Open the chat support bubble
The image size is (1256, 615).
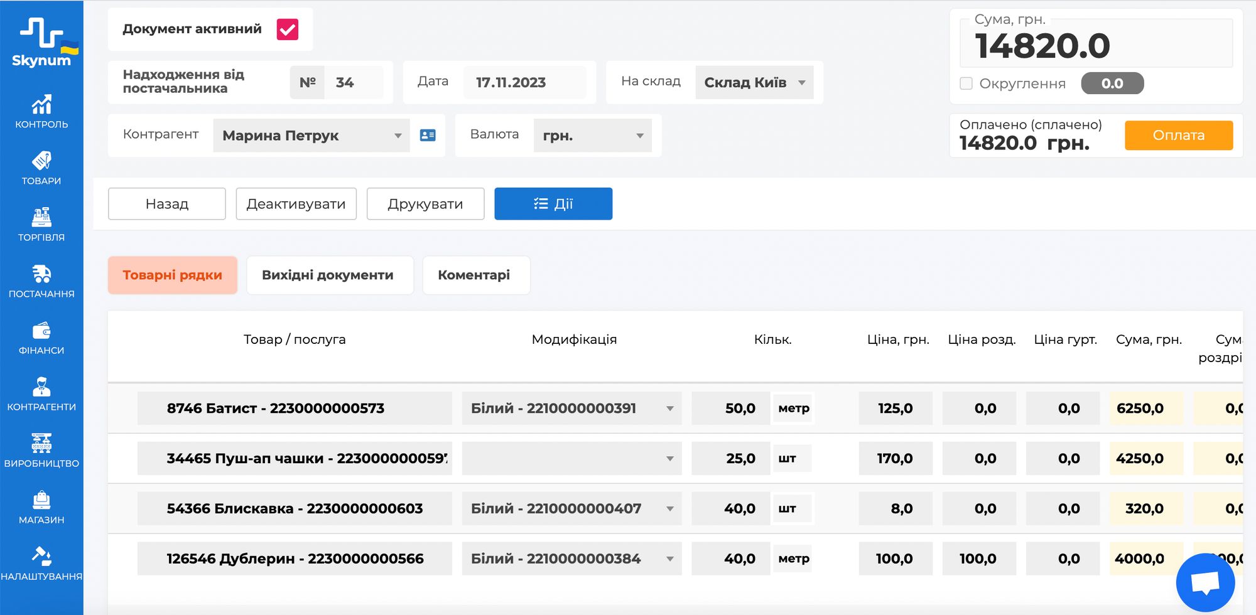click(1205, 582)
